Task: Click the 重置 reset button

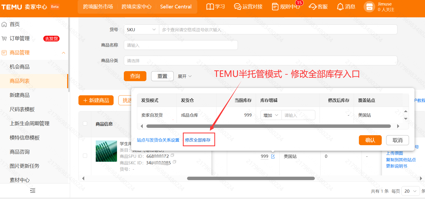Action: [162, 76]
